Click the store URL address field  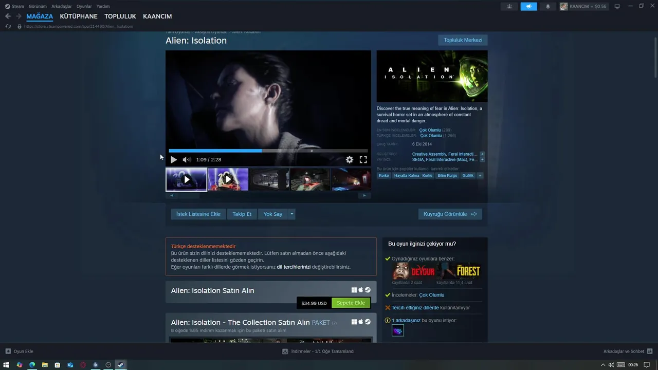click(79, 26)
